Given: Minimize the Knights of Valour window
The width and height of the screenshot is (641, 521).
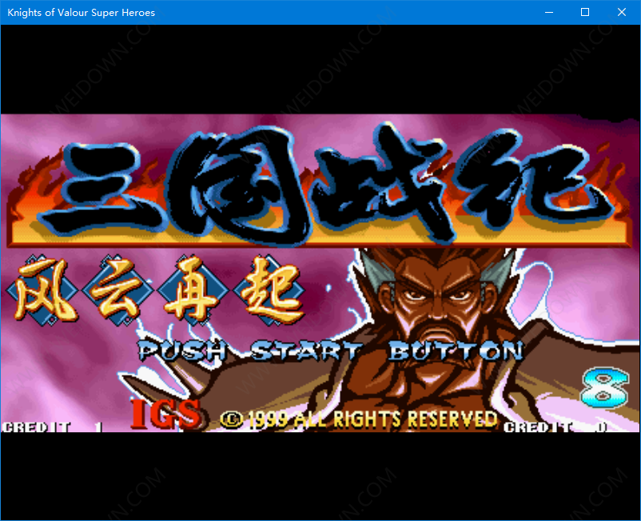Looking at the screenshot, I should point(549,12).
